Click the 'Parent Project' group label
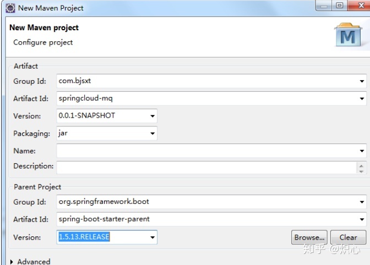 (x=37, y=187)
